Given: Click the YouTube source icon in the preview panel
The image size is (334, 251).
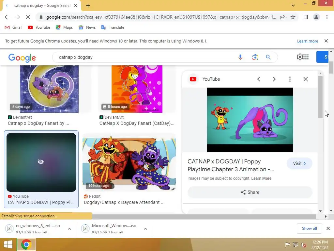Looking at the screenshot, I should [193, 79].
